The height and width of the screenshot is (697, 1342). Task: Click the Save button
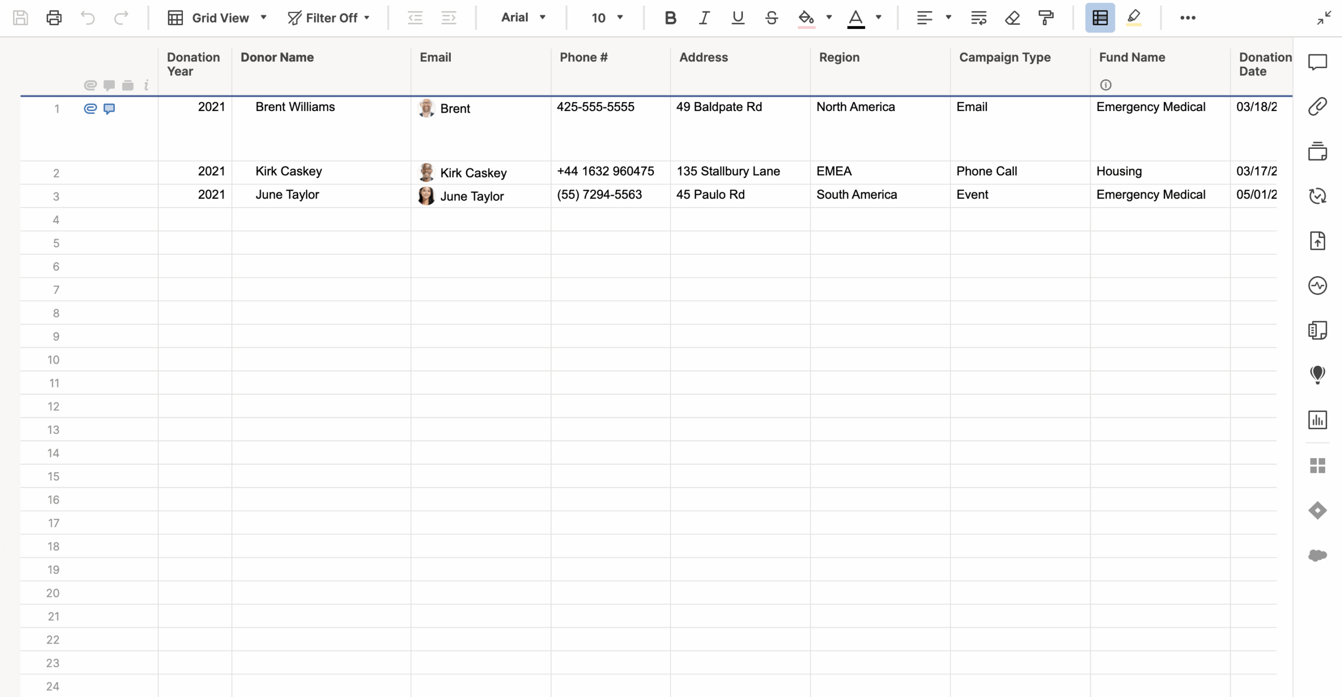click(x=20, y=17)
